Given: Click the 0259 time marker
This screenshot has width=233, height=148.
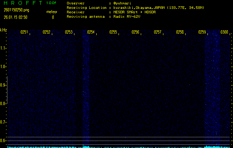Looking at the screenshot, I should pyautogui.click(x=202, y=32).
